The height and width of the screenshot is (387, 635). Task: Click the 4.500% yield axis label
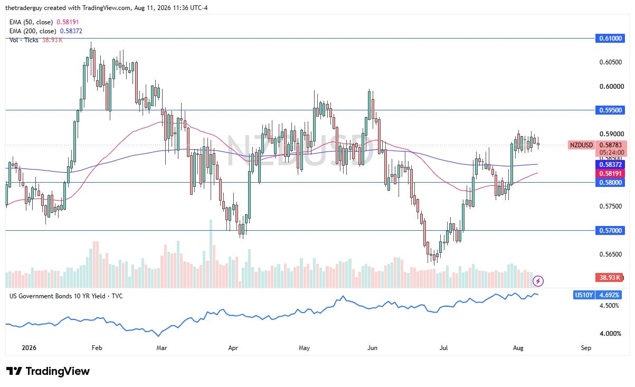click(609, 305)
